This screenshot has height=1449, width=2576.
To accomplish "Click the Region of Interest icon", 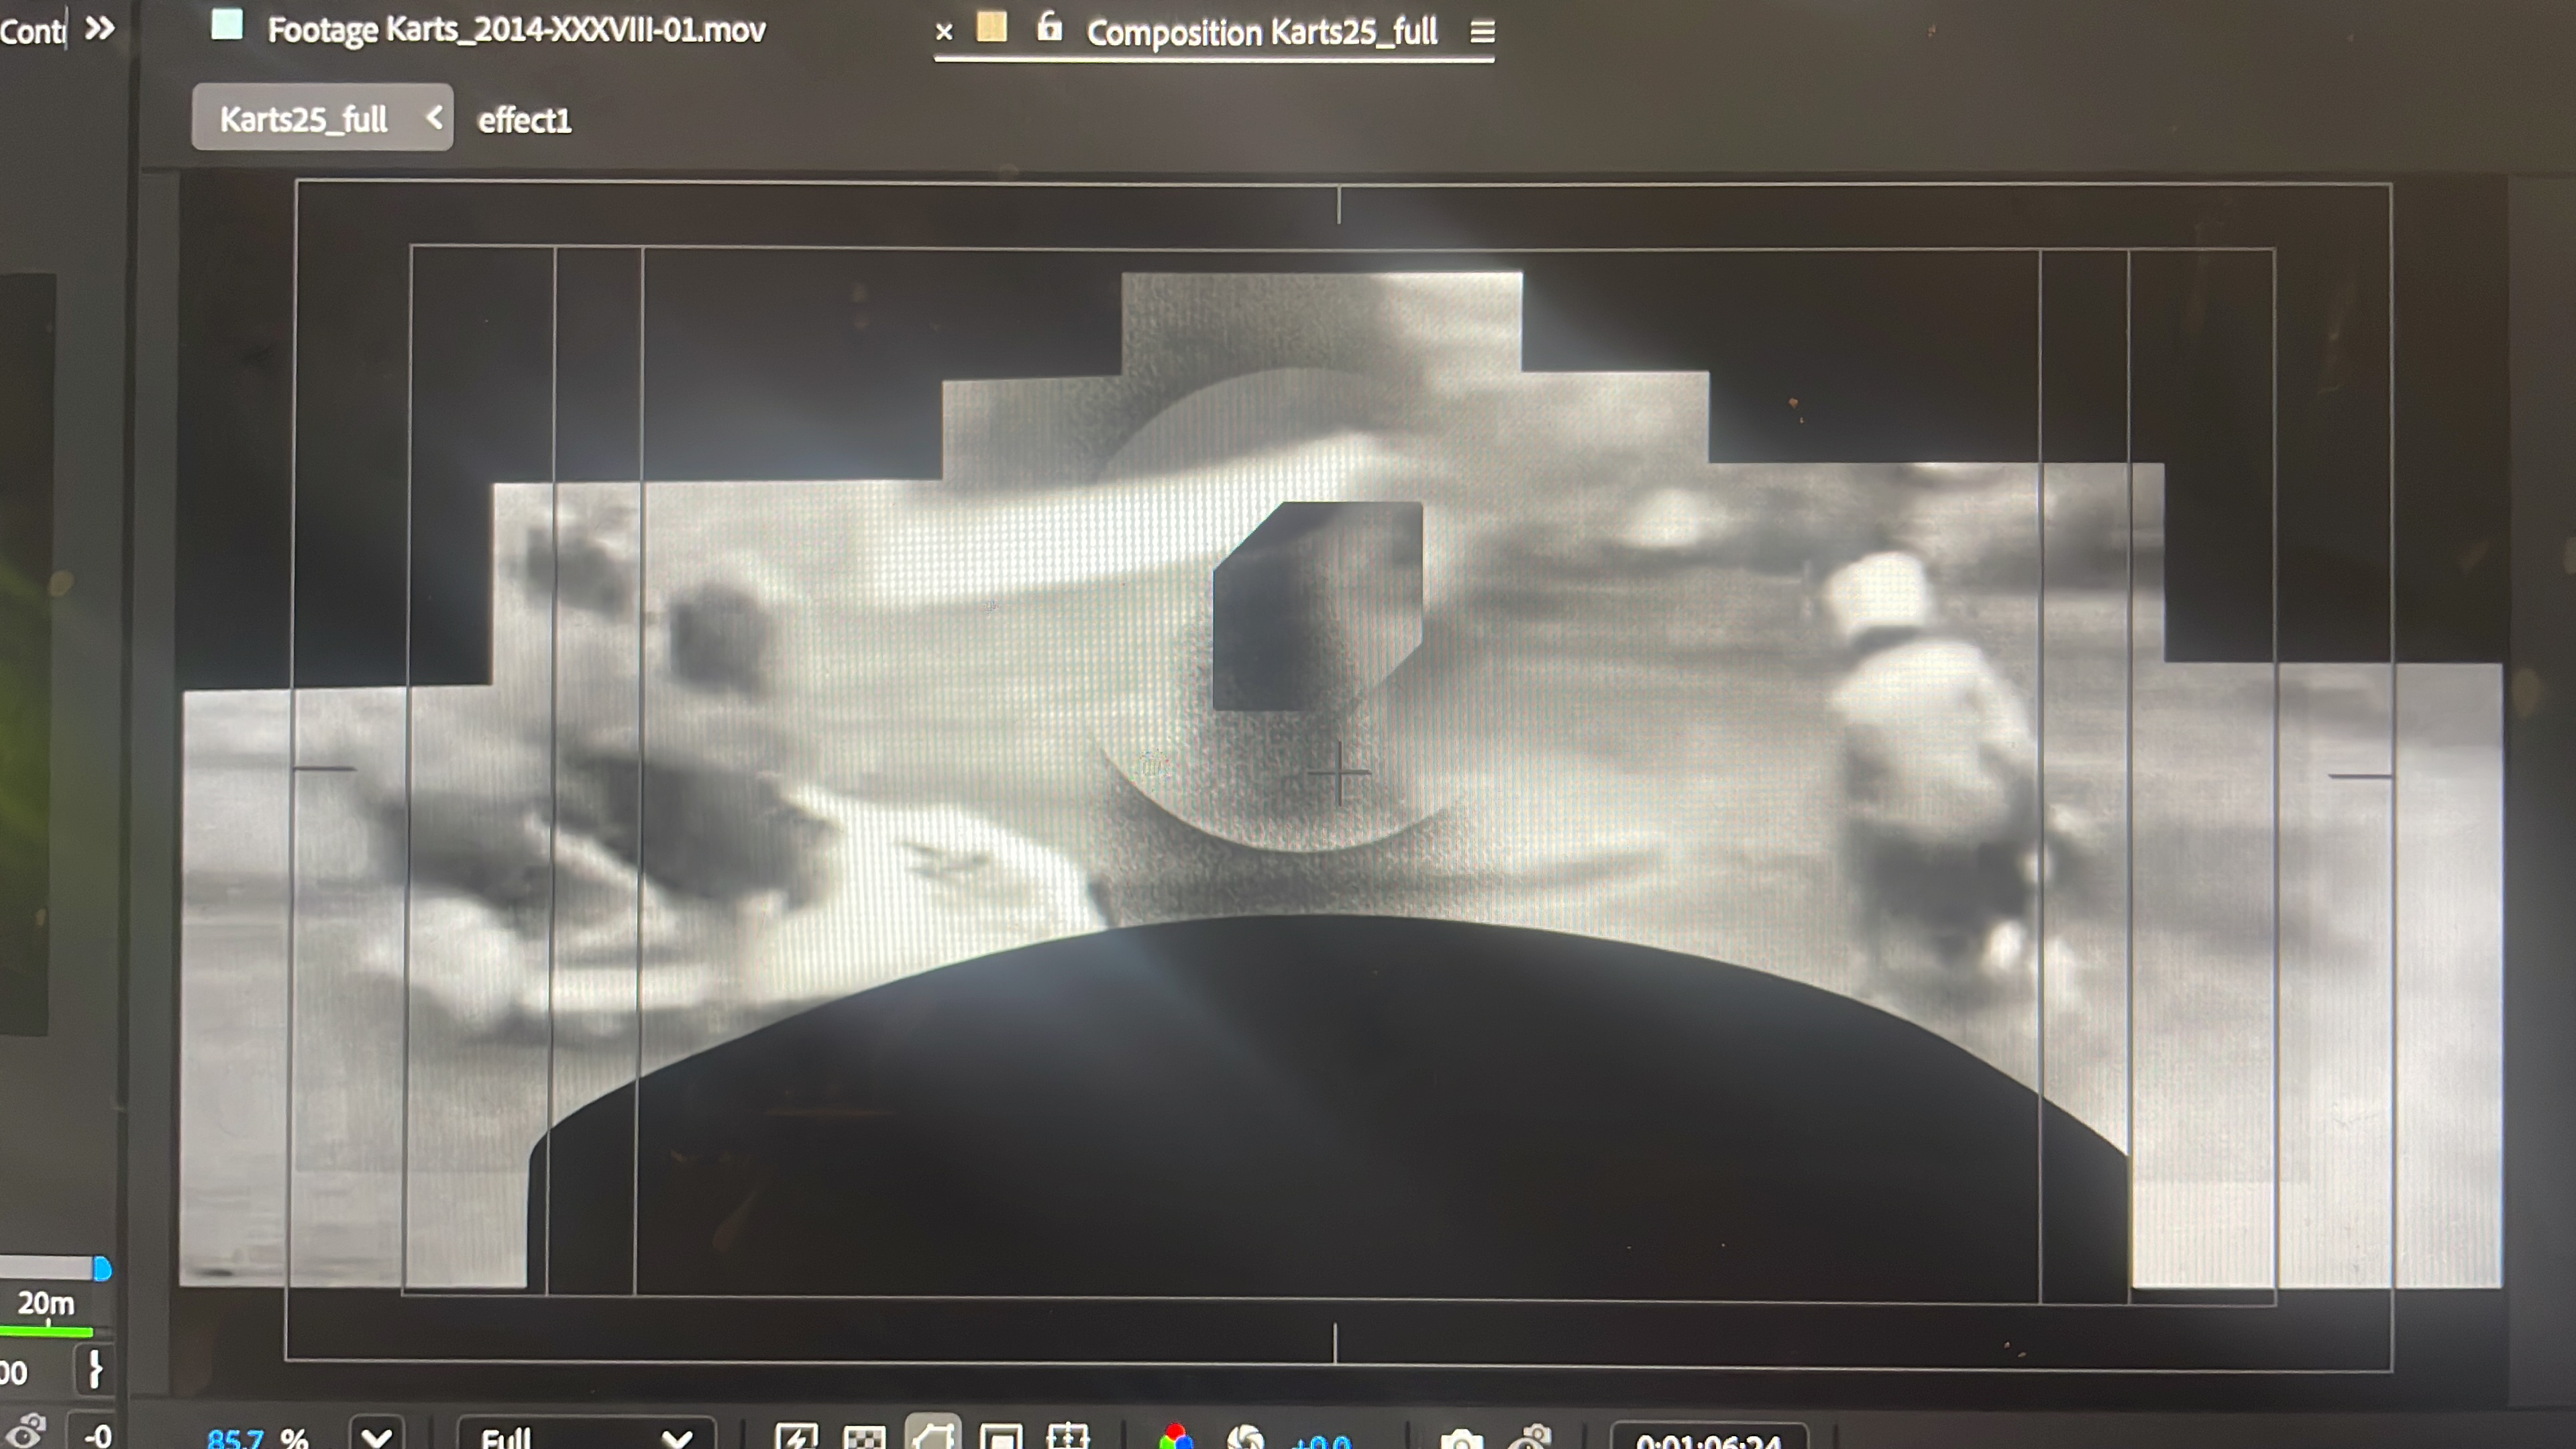I will (1000, 1437).
